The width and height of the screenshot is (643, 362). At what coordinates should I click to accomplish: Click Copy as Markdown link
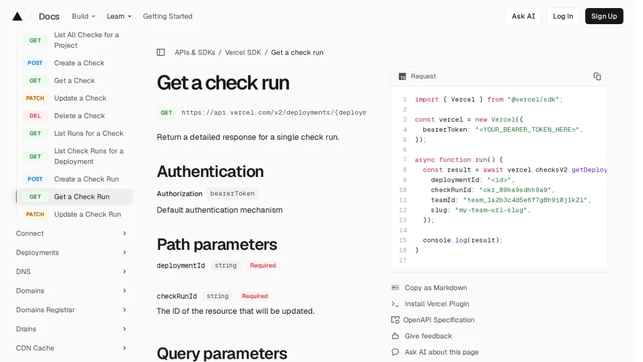pyautogui.click(x=436, y=288)
